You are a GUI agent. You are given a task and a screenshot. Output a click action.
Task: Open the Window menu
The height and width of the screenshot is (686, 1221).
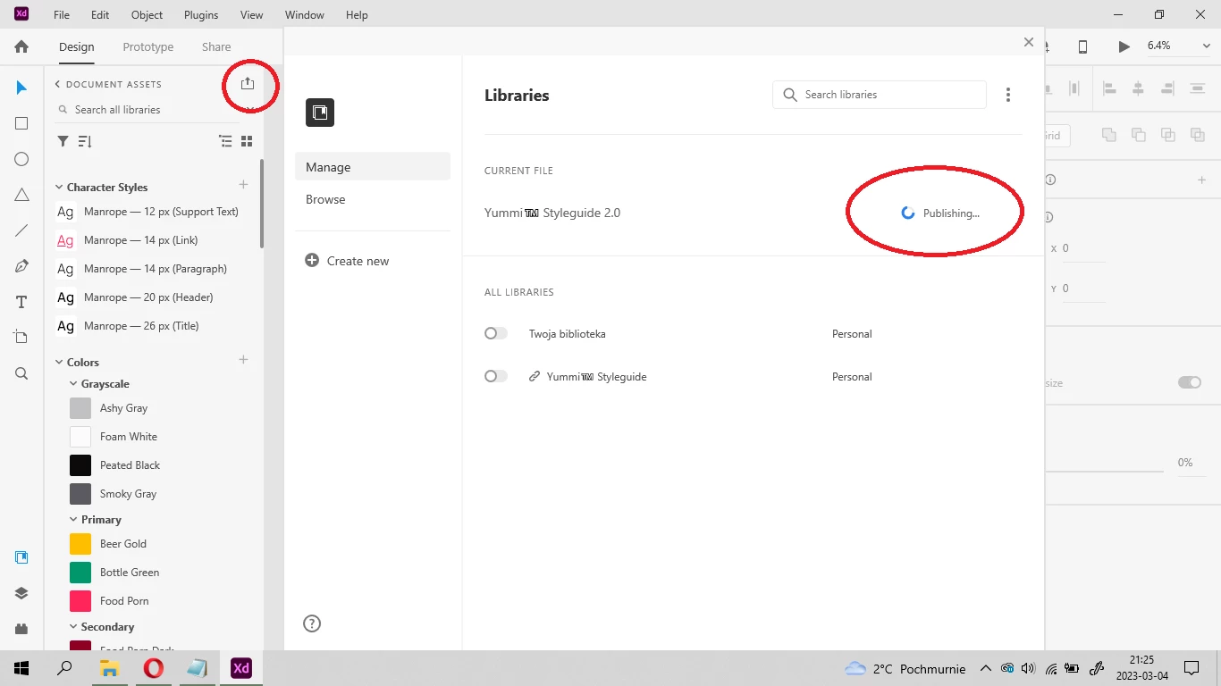pos(305,15)
